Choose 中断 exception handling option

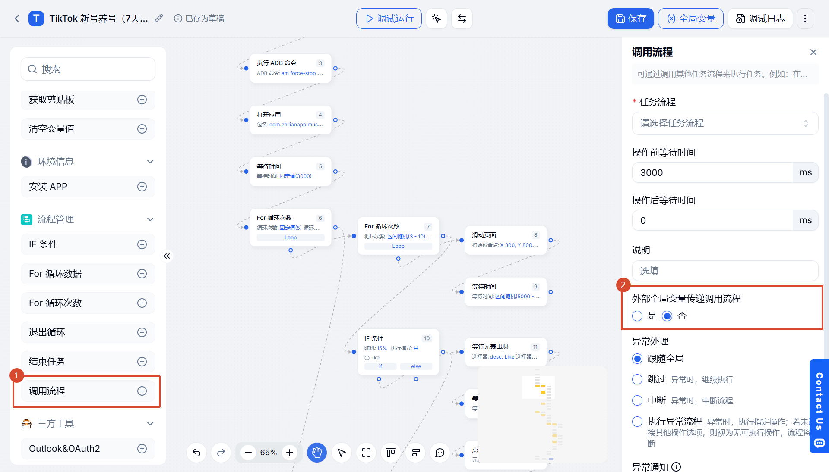pos(637,400)
